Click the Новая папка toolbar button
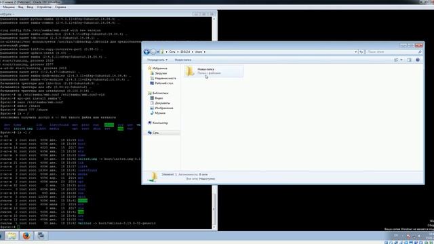Screen dimensions: 434x244 click(182, 60)
